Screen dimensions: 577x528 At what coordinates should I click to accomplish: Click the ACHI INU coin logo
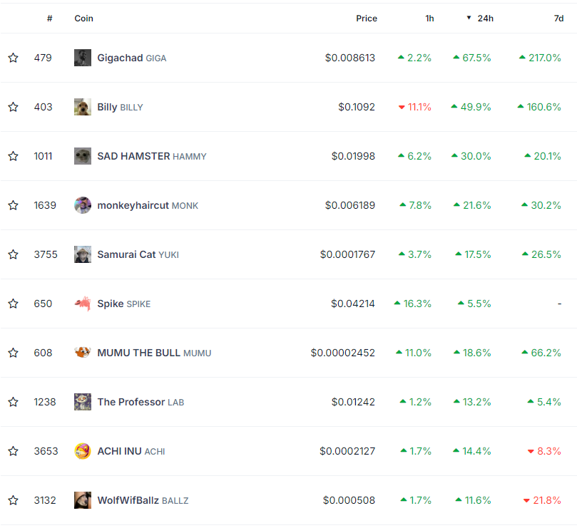click(x=82, y=451)
